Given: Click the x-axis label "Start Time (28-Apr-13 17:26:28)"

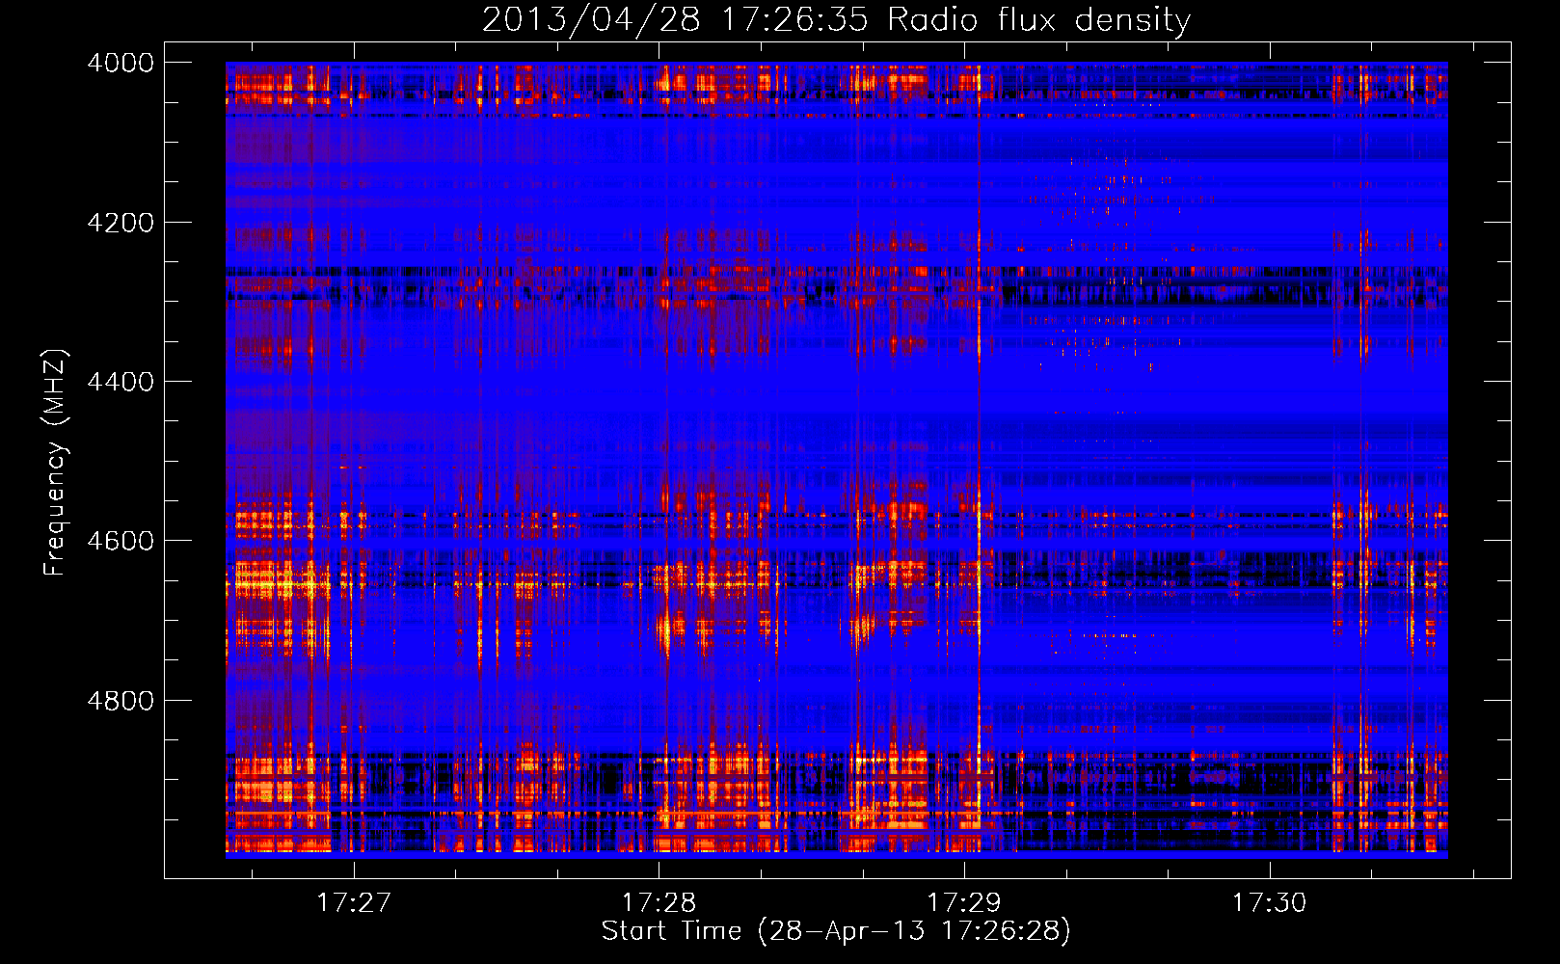Looking at the screenshot, I should 836,931.
